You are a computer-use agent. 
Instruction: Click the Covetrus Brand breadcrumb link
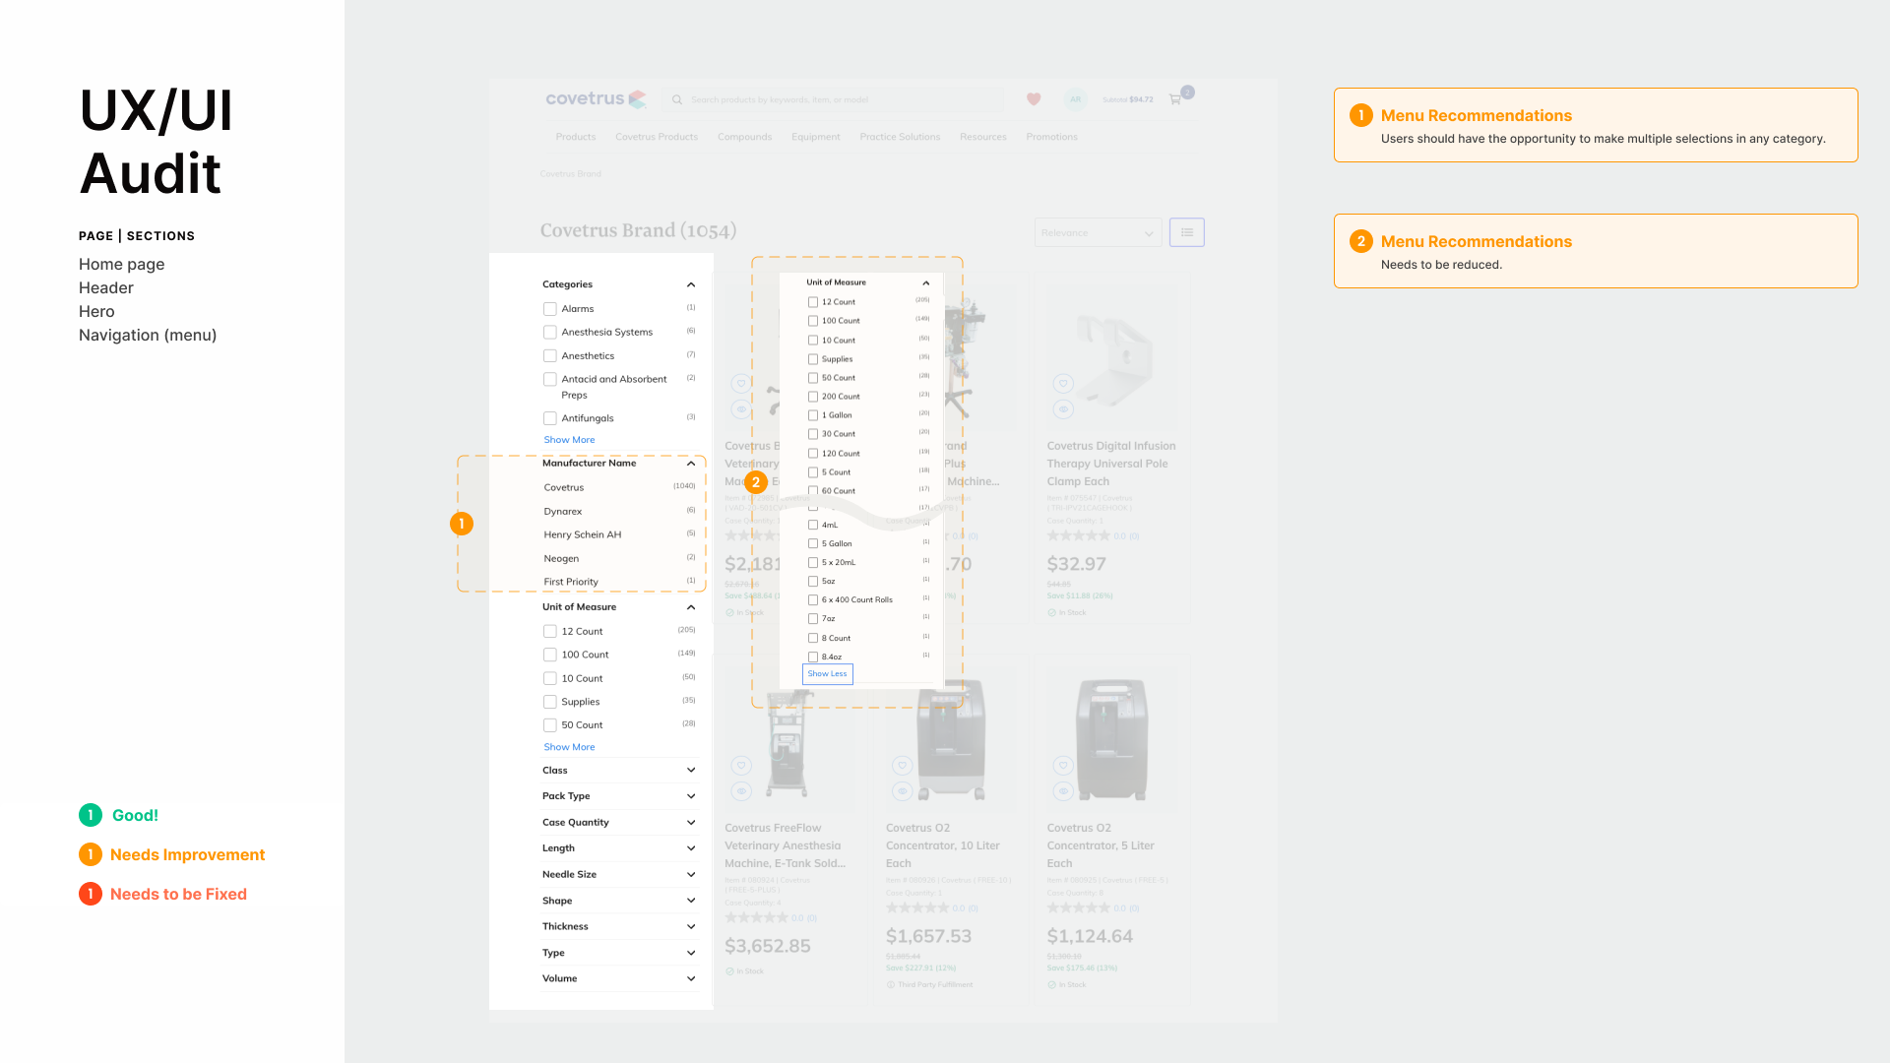click(x=570, y=174)
